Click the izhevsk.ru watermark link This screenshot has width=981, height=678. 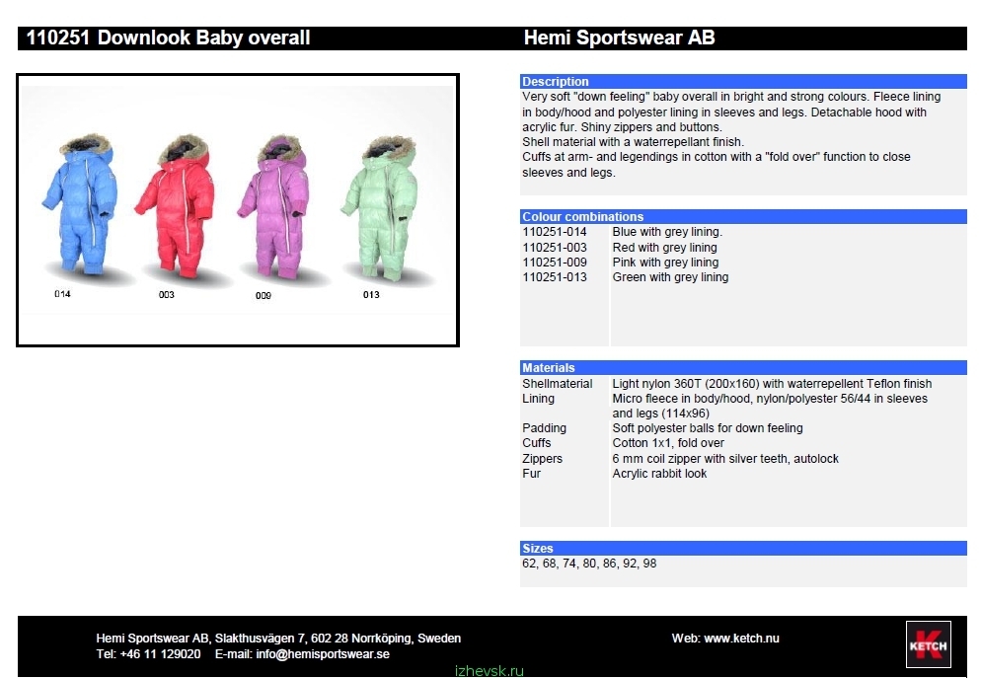pos(490,671)
